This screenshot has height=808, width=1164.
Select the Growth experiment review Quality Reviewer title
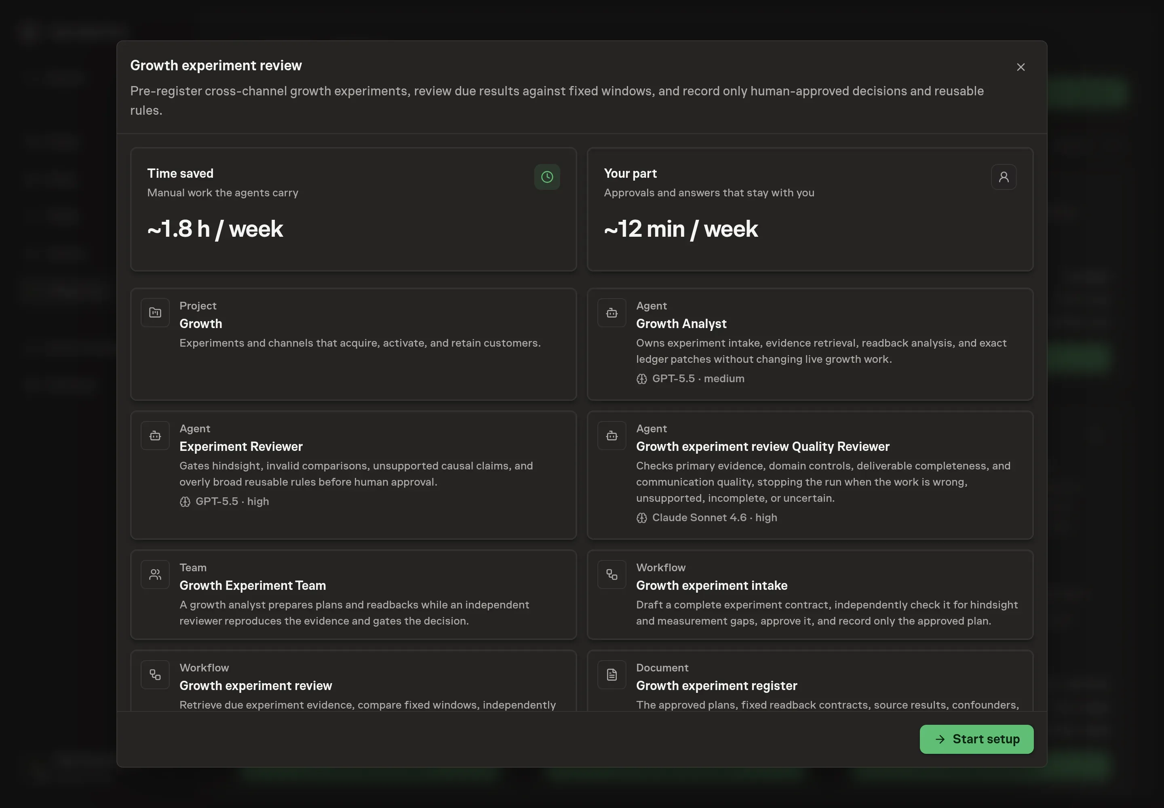(x=762, y=446)
